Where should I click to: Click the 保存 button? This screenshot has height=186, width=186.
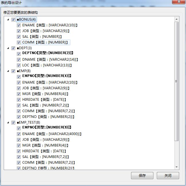142,175
